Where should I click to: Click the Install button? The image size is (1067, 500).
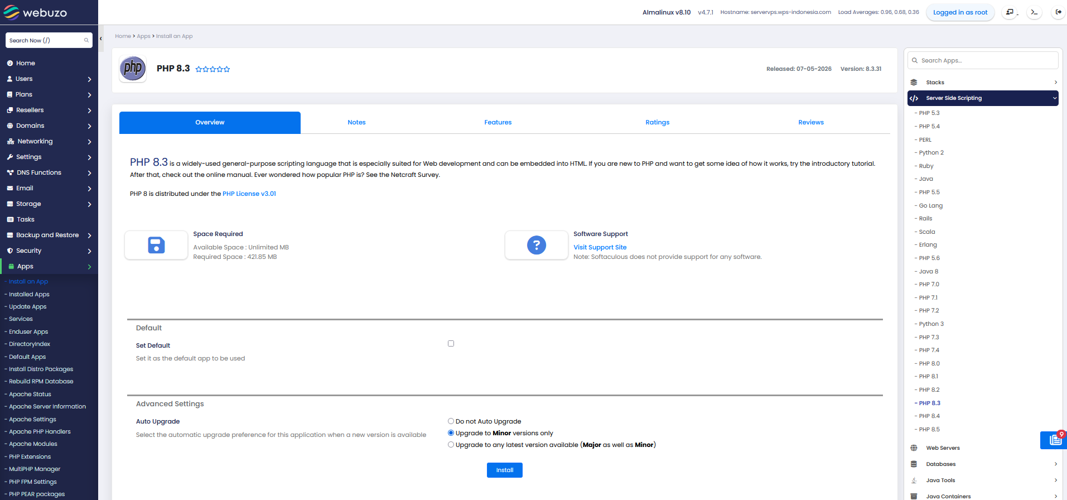tap(505, 470)
